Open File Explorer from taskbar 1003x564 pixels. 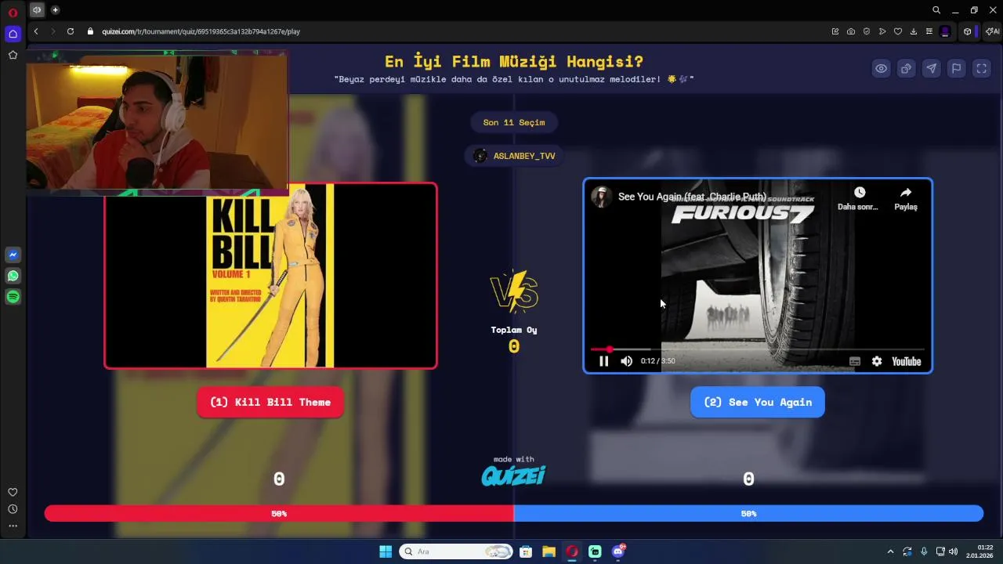click(x=549, y=551)
